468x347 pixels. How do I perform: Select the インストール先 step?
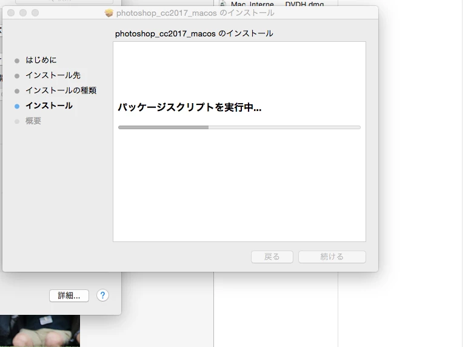tap(53, 75)
